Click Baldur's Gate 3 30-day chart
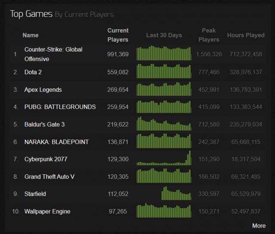 (164, 124)
